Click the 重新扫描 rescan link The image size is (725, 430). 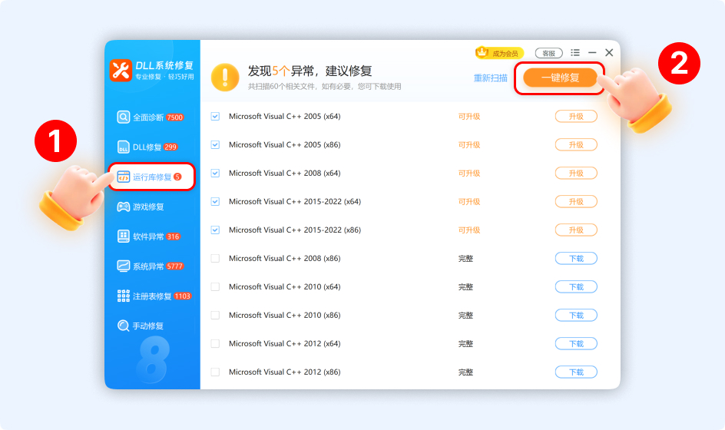(490, 78)
